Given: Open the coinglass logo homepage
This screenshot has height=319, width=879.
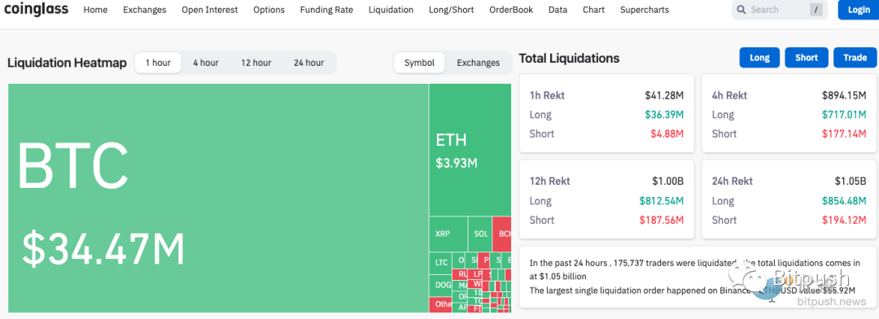Looking at the screenshot, I should pyautogui.click(x=37, y=10).
